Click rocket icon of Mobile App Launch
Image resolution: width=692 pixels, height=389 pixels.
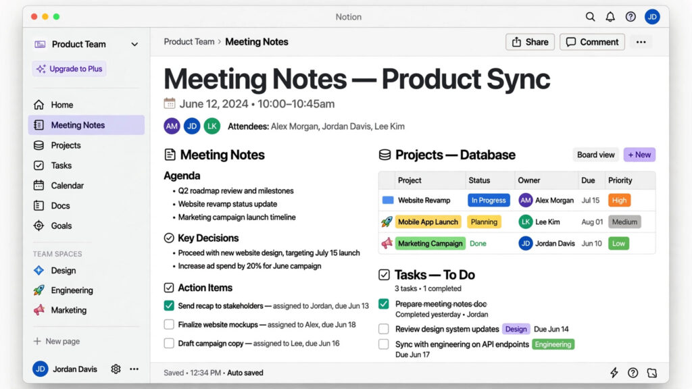(x=387, y=222)
